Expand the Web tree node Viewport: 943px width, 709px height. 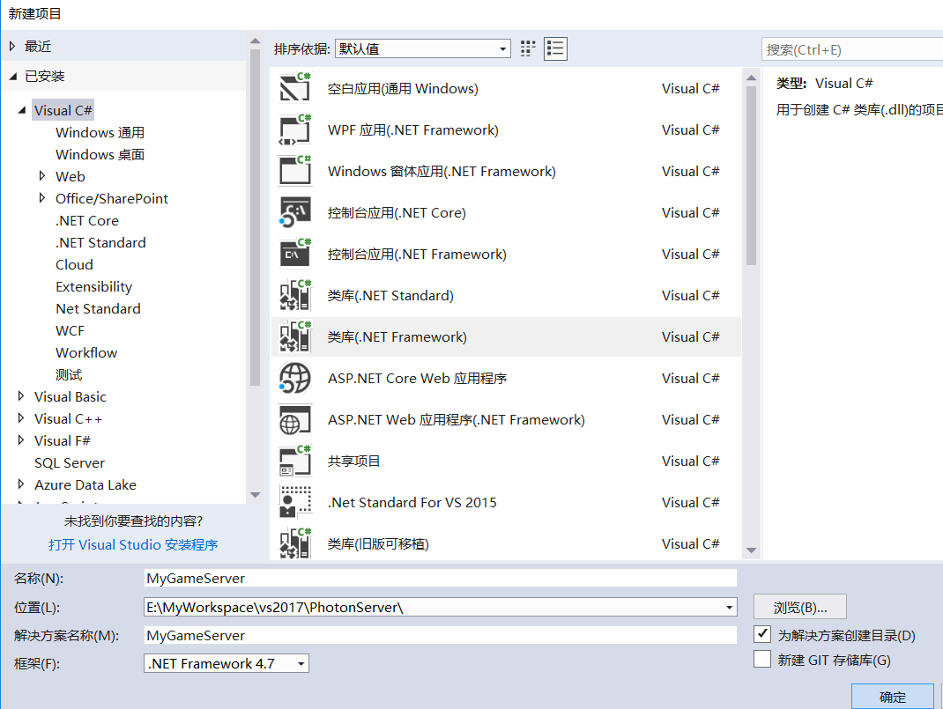click(41, 176)
